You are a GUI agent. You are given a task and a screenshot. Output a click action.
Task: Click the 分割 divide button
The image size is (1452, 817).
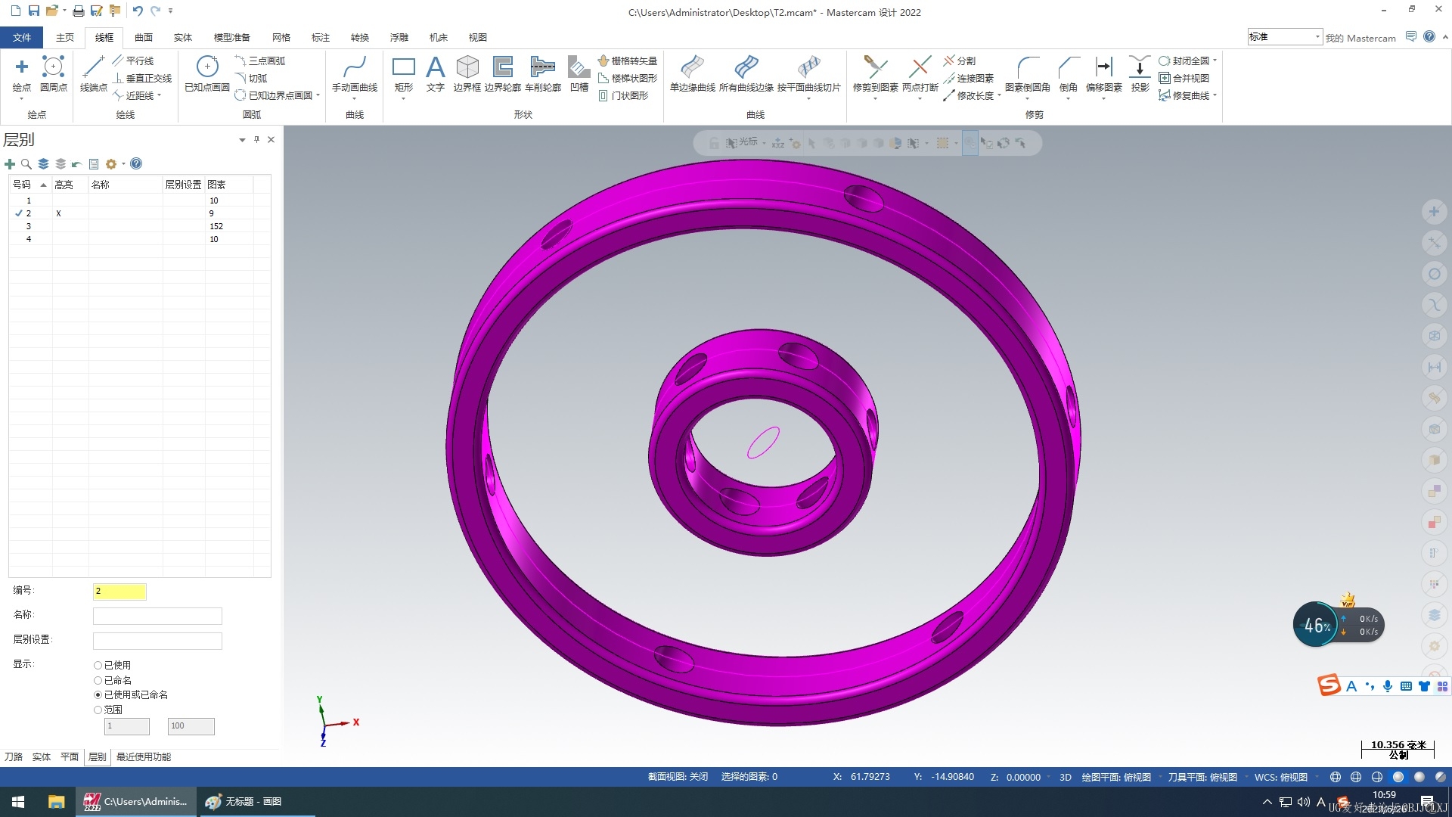(959, 61)
